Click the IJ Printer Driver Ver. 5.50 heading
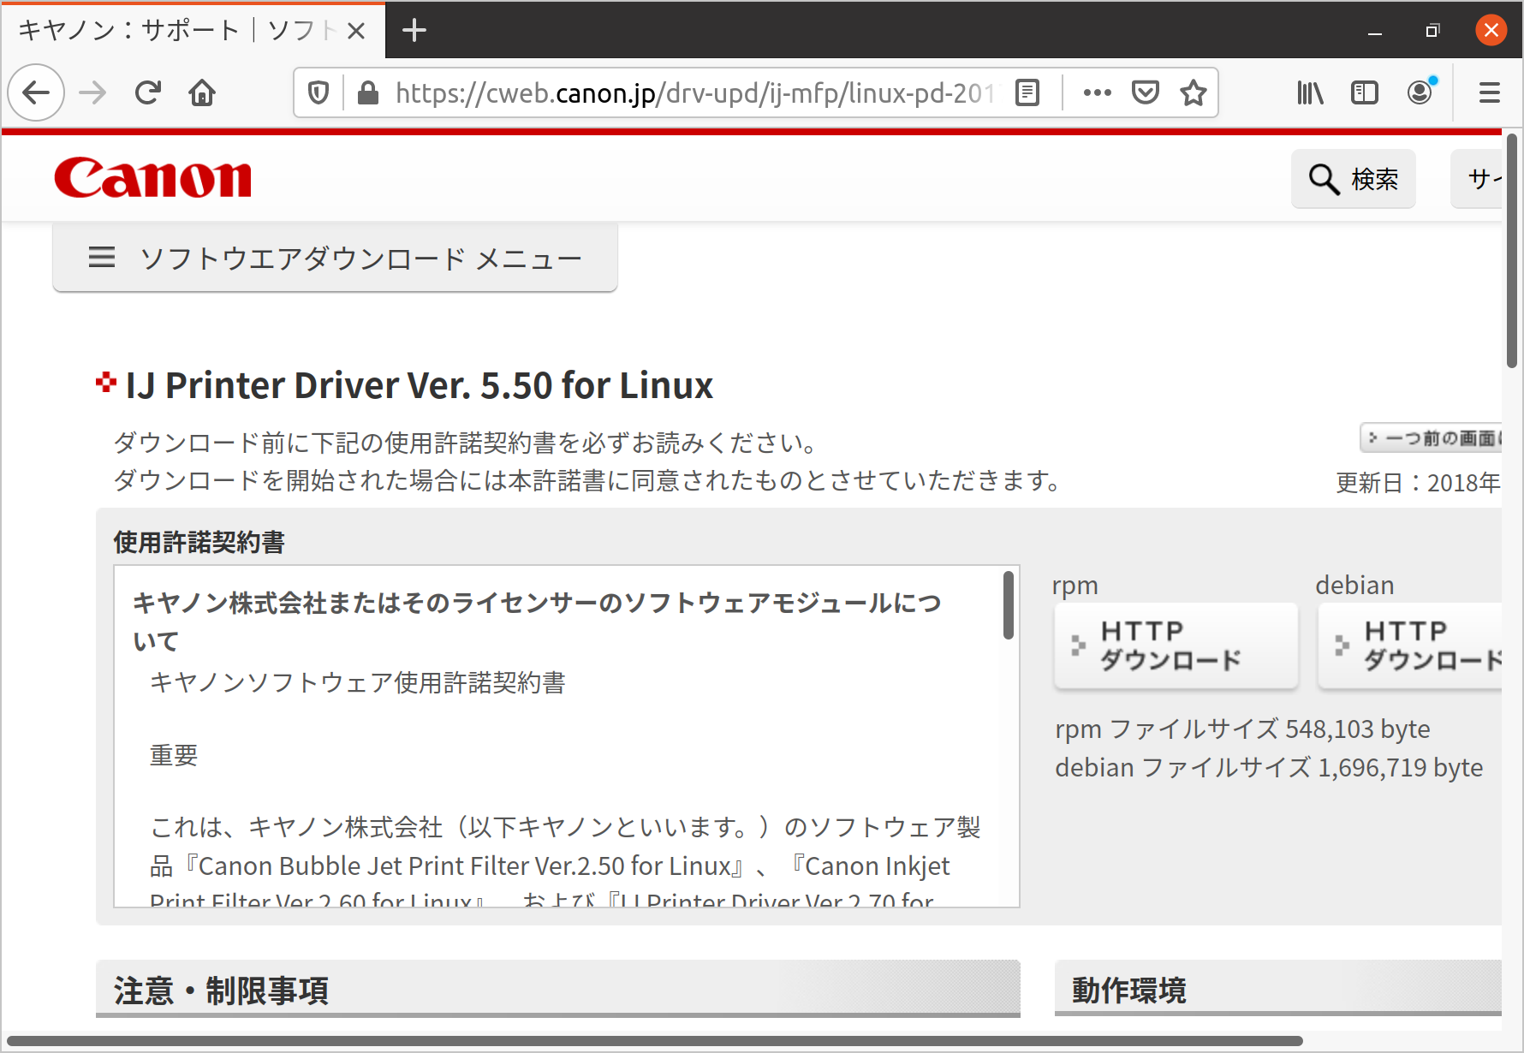The image size is (1524, 1053). coord(420,385)
